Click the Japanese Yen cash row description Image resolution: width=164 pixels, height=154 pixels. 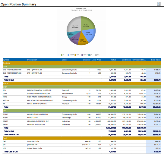coord(32,145)
